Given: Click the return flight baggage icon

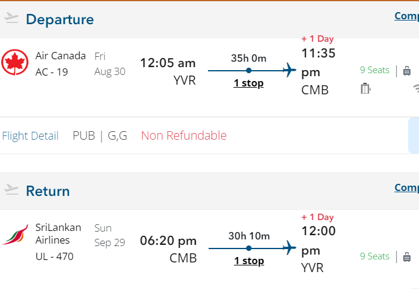Looking at the screenshot, I should (407, 257).
